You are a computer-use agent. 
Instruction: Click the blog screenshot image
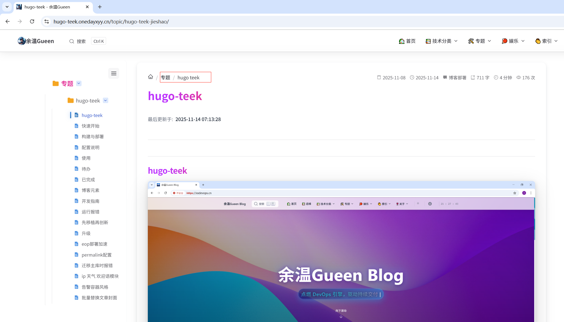pyautogui.click(x=341, y=251)
